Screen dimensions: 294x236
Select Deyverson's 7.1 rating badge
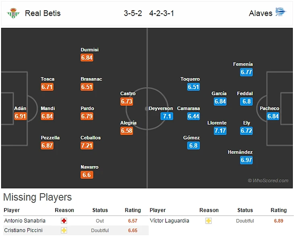pyautogui.click(x=166, y=116)
